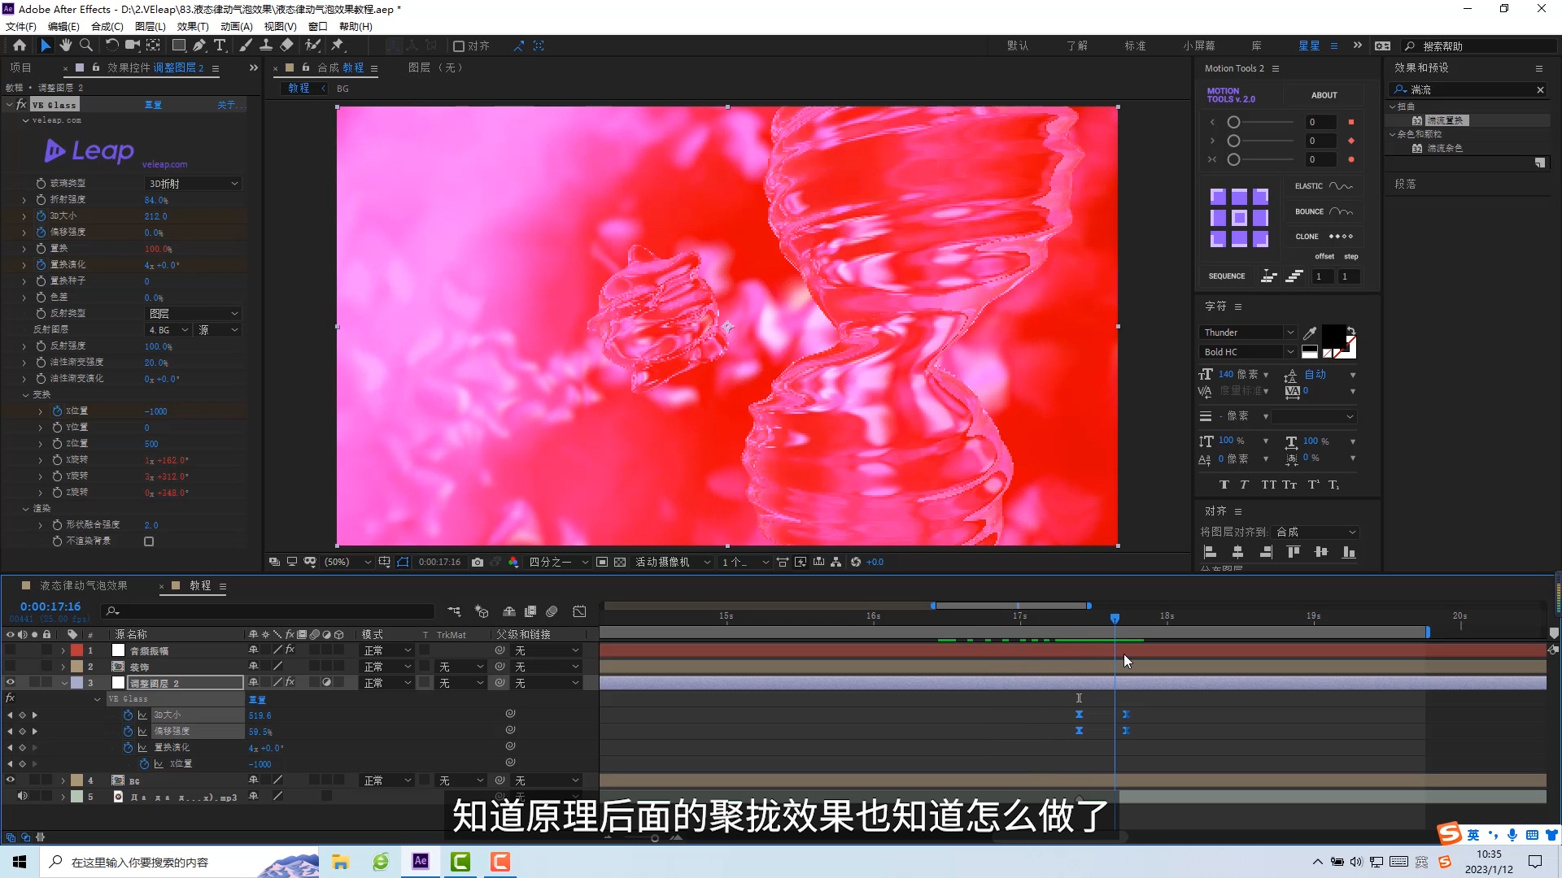Open 效果(T) menu
This screenshot has height=878, width=1562.
[193, 26]
